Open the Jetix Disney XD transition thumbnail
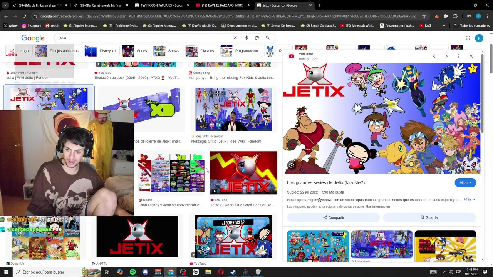Screen dimensions: 493x277 (x=141, y=109)
